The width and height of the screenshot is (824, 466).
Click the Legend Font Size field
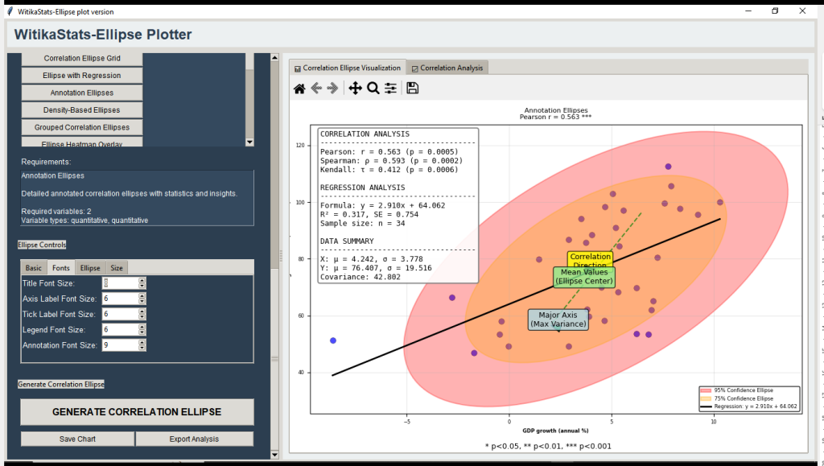(x=121, y=330)
